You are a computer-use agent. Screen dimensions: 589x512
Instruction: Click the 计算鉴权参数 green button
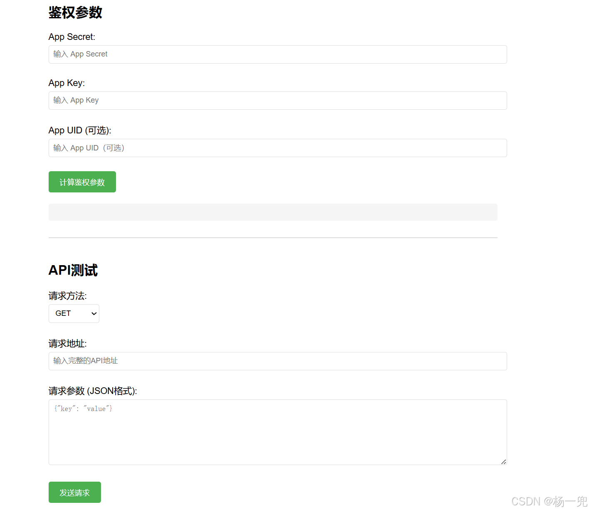82,182
